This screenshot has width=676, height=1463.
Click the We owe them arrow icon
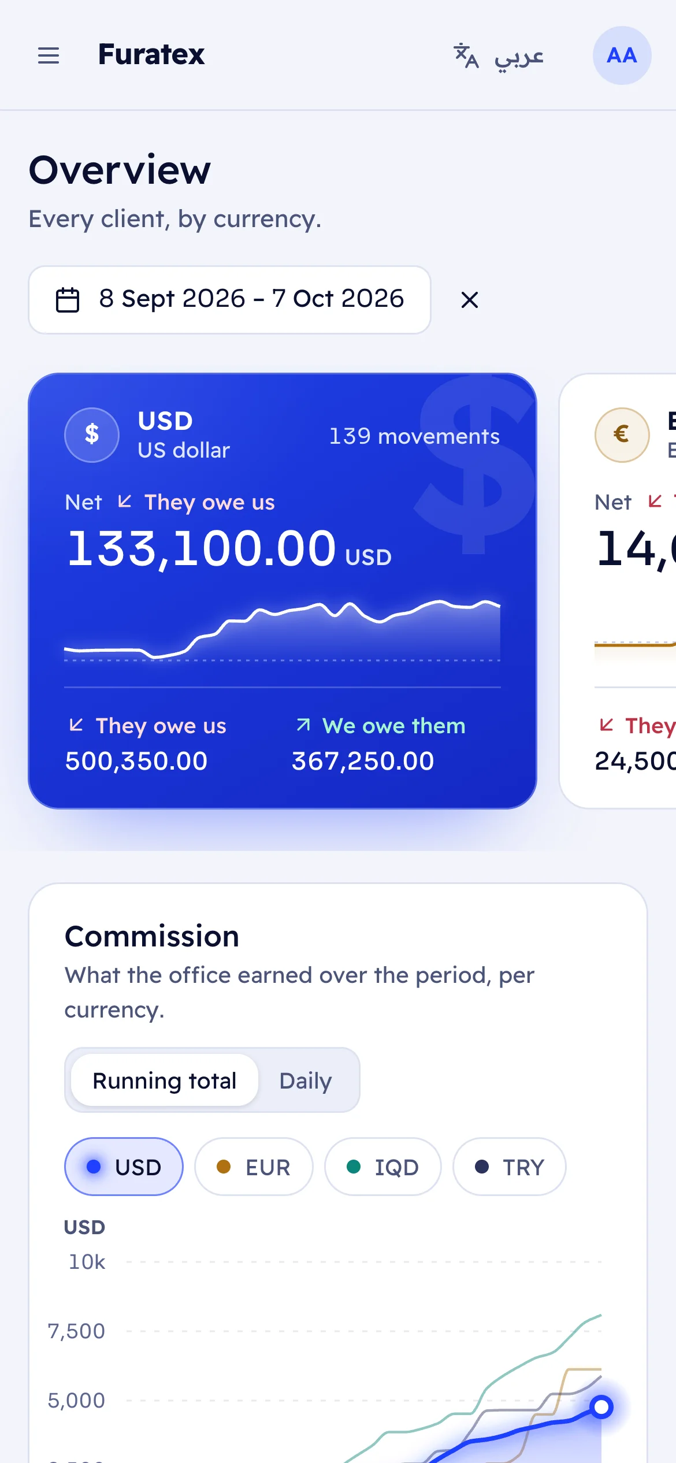(x=303, y=725)
